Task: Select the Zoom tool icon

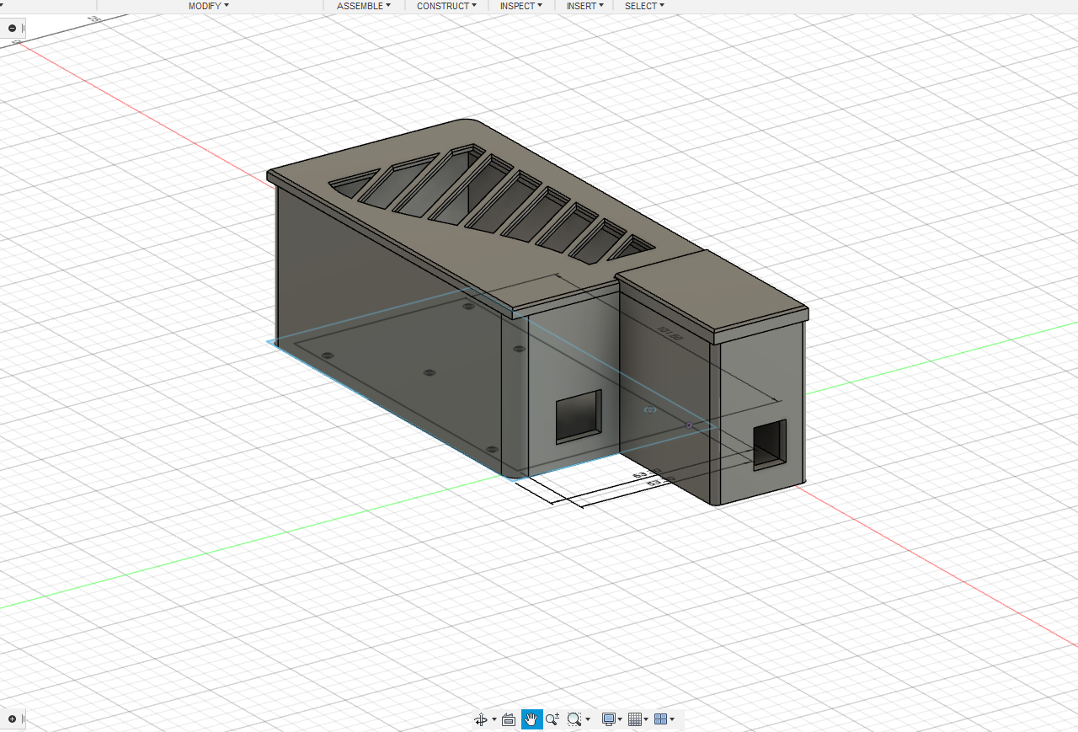Action: (552, 719)
